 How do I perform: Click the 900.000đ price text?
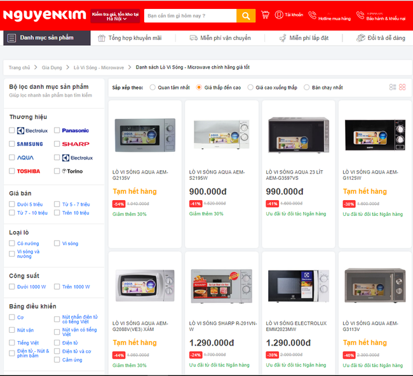click(208, 191)
